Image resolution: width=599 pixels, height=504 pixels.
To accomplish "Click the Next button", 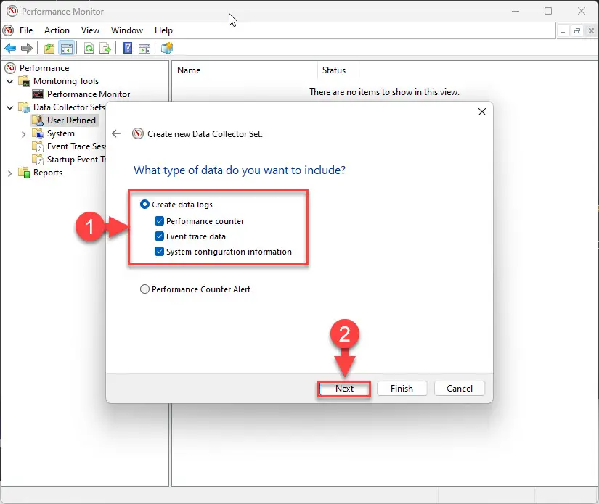I will [x=344, y=389].
